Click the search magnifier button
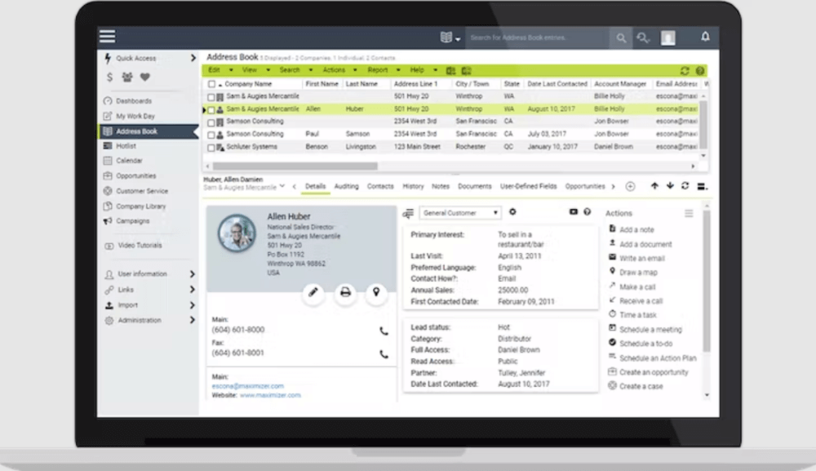This screenshot has width=816, height=471. [x=621, y=38]
